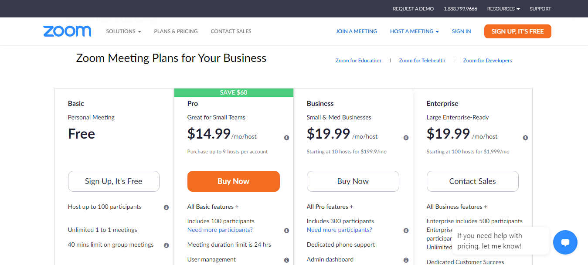Screen dimensions: 588x265
Task: Click Unlimited 1 to 1 meetings text
Action: coord(102,230)
